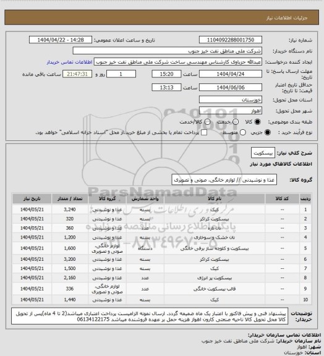The height and width of the screenshot is (356, 324).
Task: Click the جزئیات اطلاعات نیاز header title
Action: 287,18
